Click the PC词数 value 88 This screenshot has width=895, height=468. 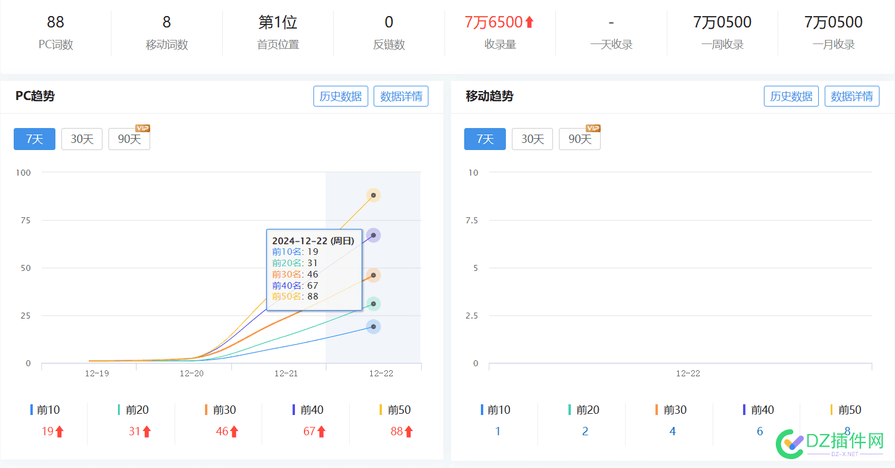[x=55, y=23]
